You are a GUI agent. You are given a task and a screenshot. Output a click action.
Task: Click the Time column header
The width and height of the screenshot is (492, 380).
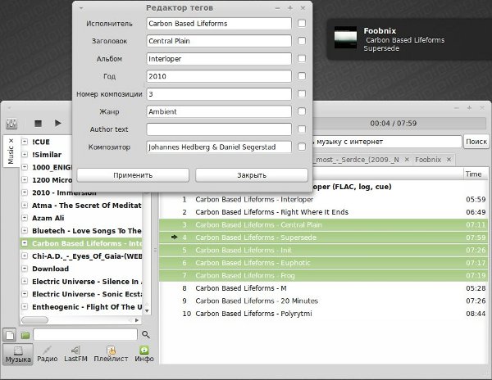coord(473,174)
